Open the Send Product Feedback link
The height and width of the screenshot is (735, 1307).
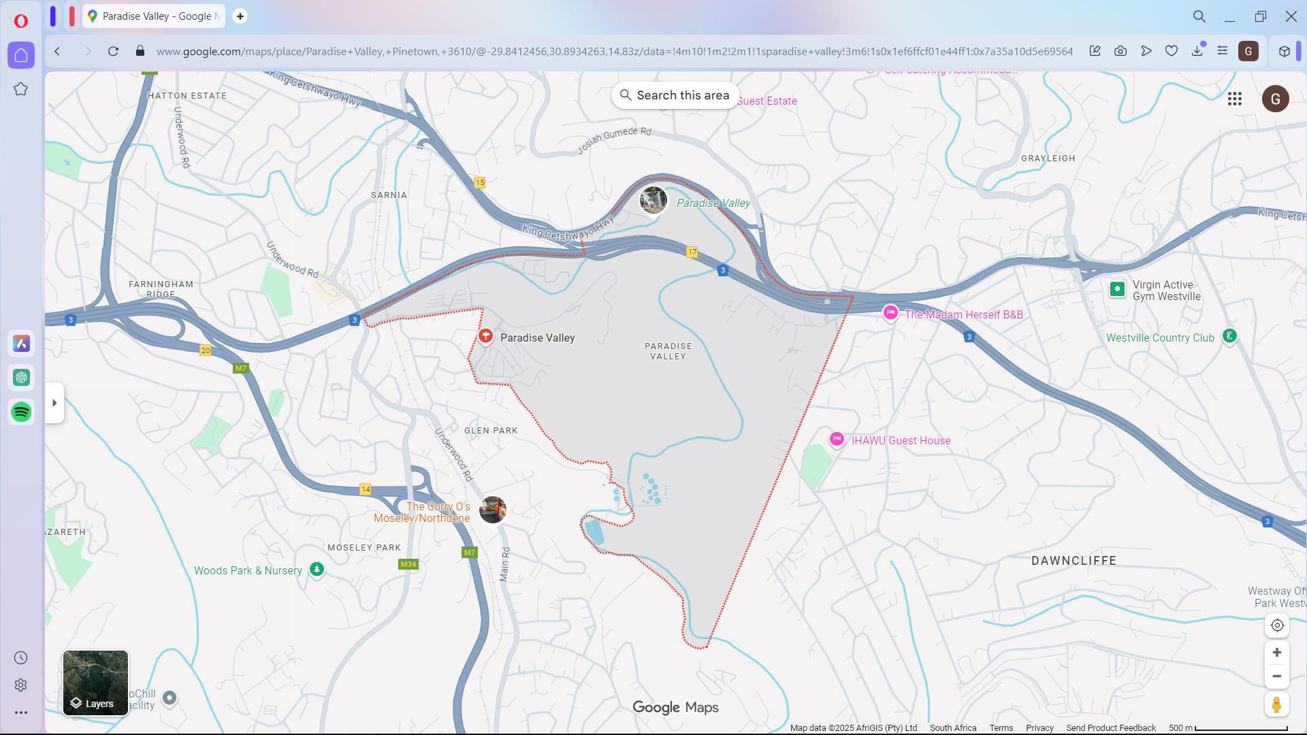(x=1110, y=728)
